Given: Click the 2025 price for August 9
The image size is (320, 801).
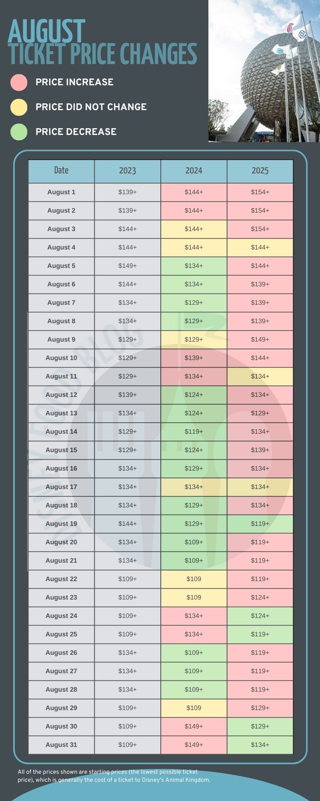Looking at the screenshot, I should pos(260,340).
